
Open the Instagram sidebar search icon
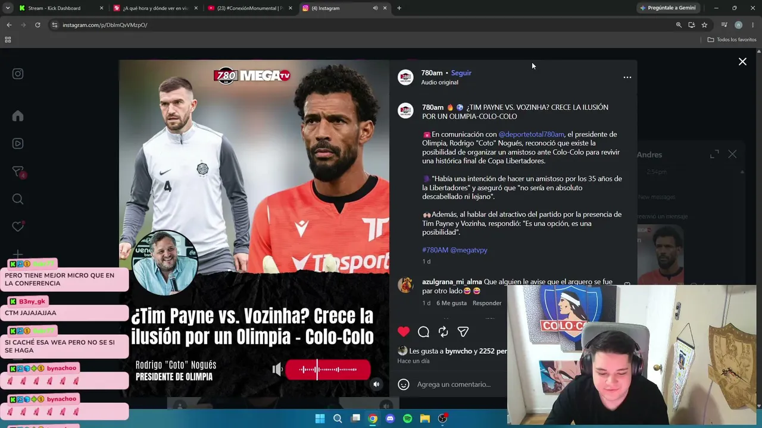pyautogui.click(x=18, y=199)
